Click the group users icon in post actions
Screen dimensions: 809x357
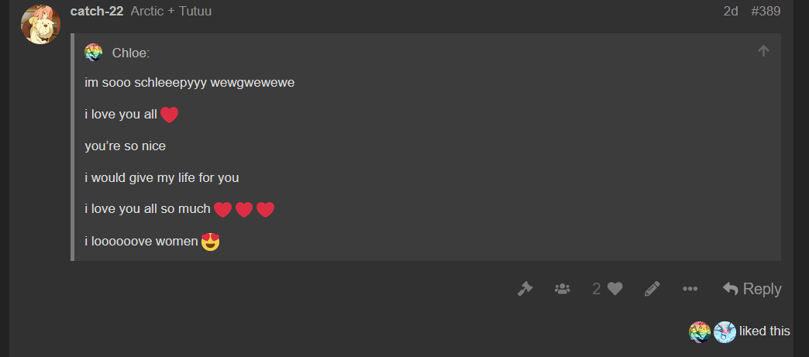coord(563,289)
